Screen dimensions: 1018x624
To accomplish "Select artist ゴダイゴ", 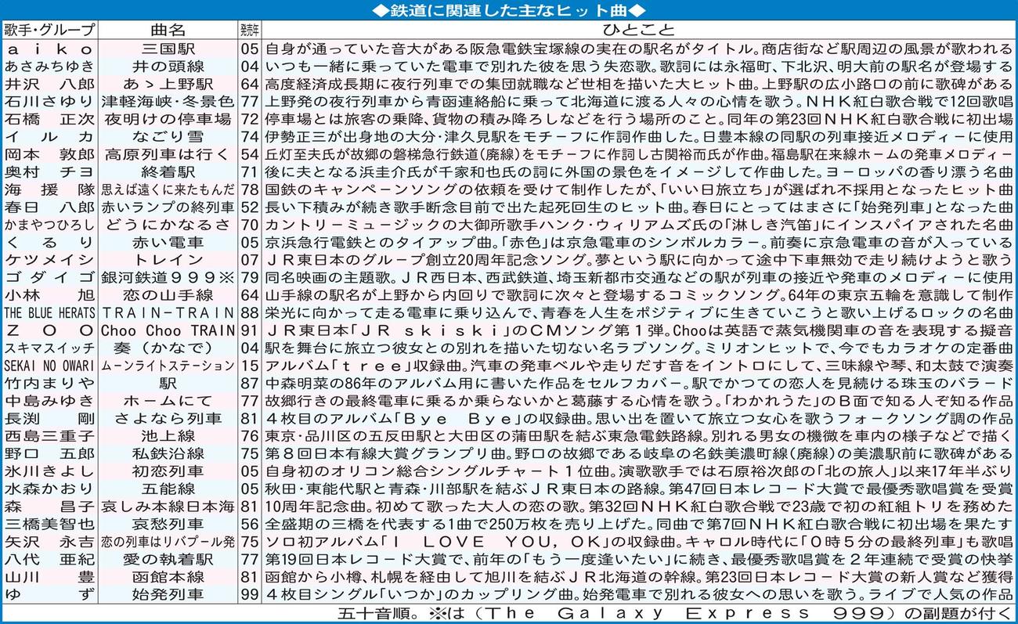I will (49, 277).
